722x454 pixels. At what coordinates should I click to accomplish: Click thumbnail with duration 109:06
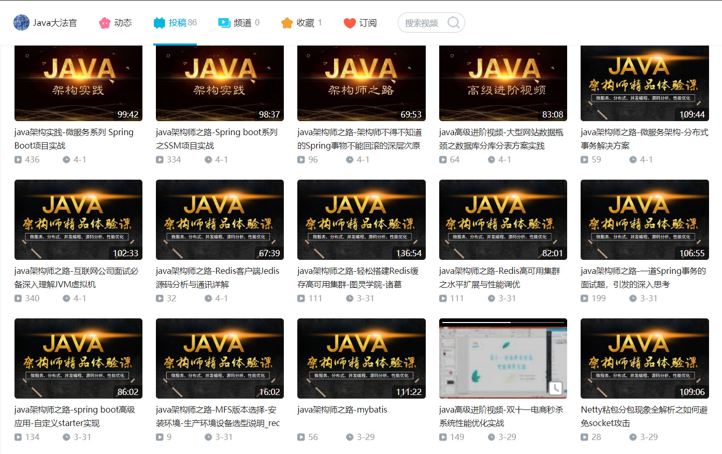[x=645, y=358]
